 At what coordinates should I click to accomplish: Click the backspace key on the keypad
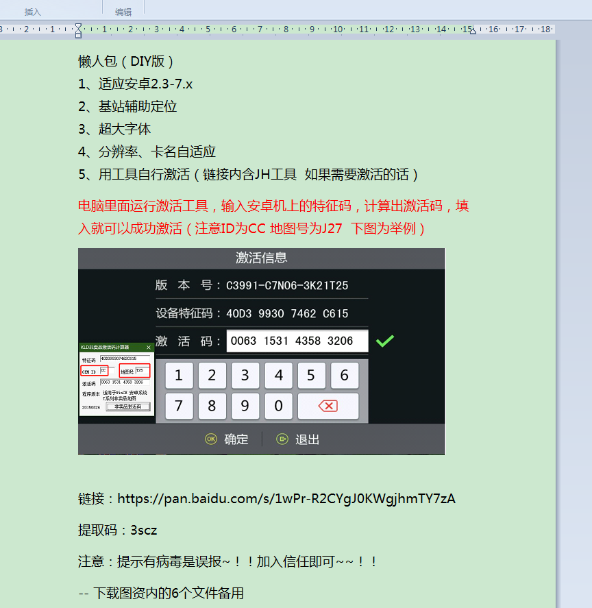(328, 406)
